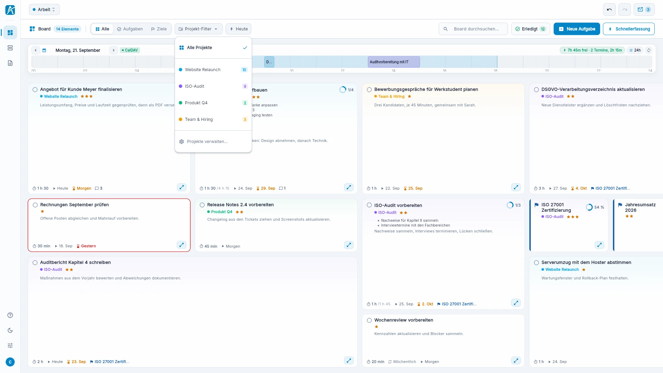Viewport: 663px width, 373px height.
Task: Complete the Wochenreview vorbereiten task
Action: (369, 320)
